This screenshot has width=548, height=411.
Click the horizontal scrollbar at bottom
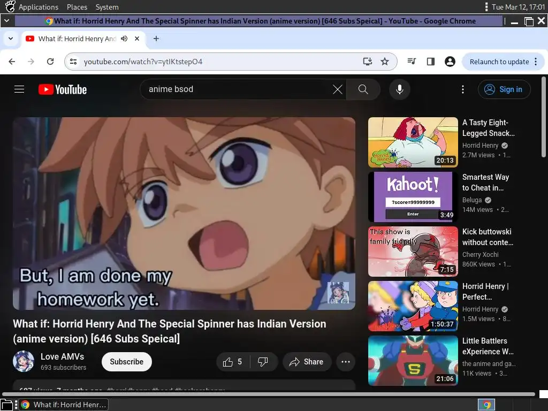(269, 394)
